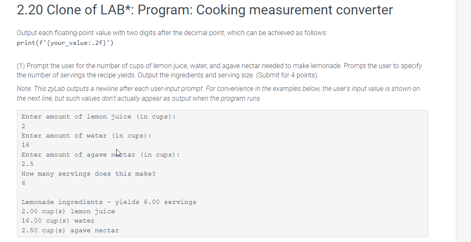Click the input value 2.5 line

(28, 164)
